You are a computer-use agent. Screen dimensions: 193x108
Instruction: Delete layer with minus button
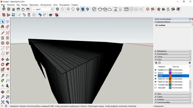coord(160,63)
